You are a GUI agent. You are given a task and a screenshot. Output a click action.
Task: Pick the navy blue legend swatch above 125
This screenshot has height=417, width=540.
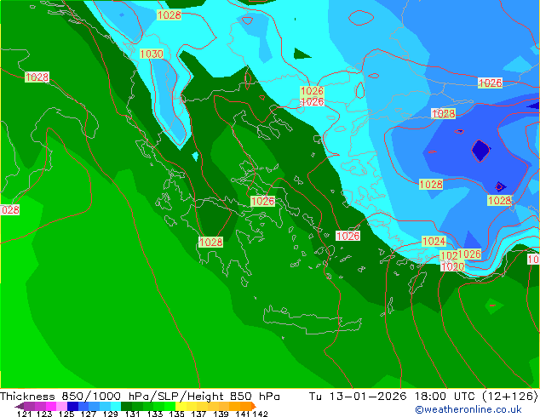pyautogui.click(x=72, y=406)
